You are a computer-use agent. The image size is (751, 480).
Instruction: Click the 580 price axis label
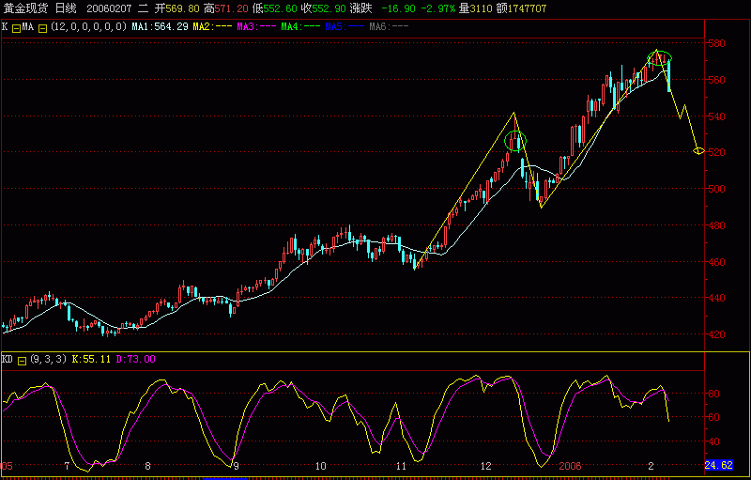pos(717,43)
